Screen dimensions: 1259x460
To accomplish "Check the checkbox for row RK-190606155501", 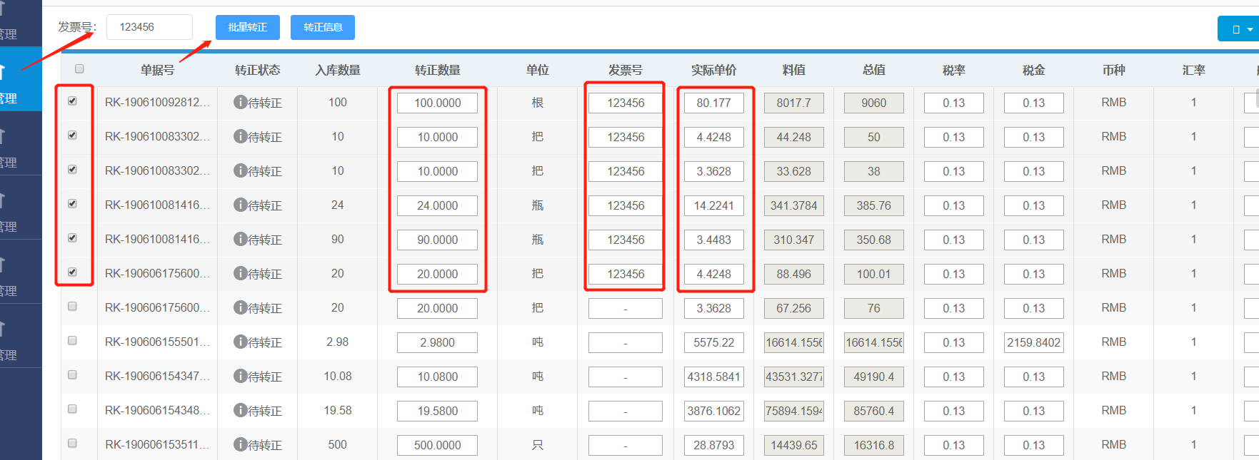I will tap(72, 341).
